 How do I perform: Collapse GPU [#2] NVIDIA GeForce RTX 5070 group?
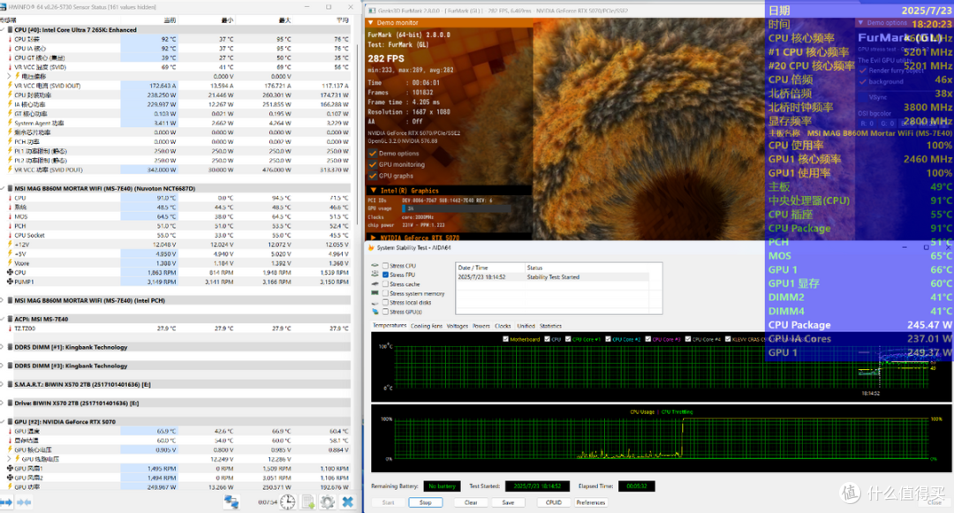[3, 422]
